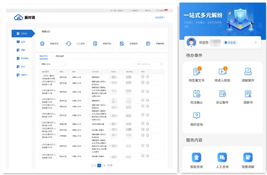Click the circle checkmark confirm icon in first row
This screenshot has height=175, width=267.
148,78
